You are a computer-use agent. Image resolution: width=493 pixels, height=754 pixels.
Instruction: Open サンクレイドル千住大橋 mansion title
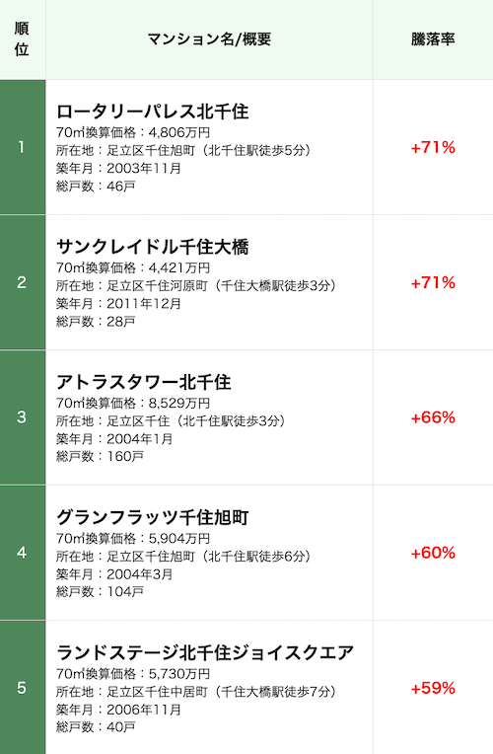pyautogui.click(x=152, y=247)
